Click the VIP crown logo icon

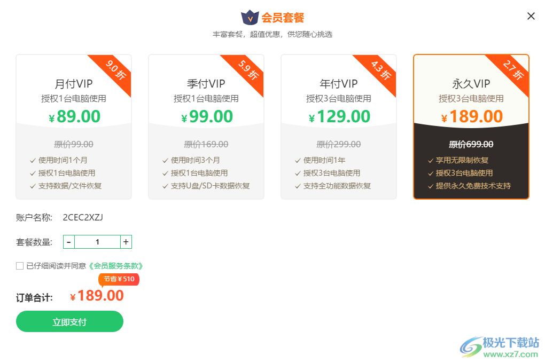pos(250,18)
